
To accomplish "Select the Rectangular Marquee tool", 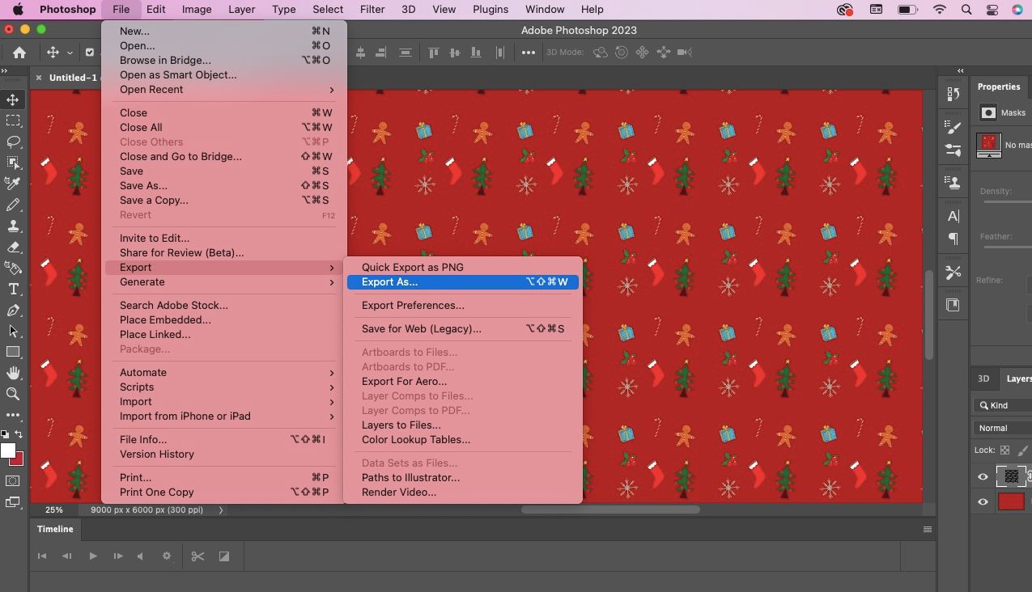I will (11, 120).
